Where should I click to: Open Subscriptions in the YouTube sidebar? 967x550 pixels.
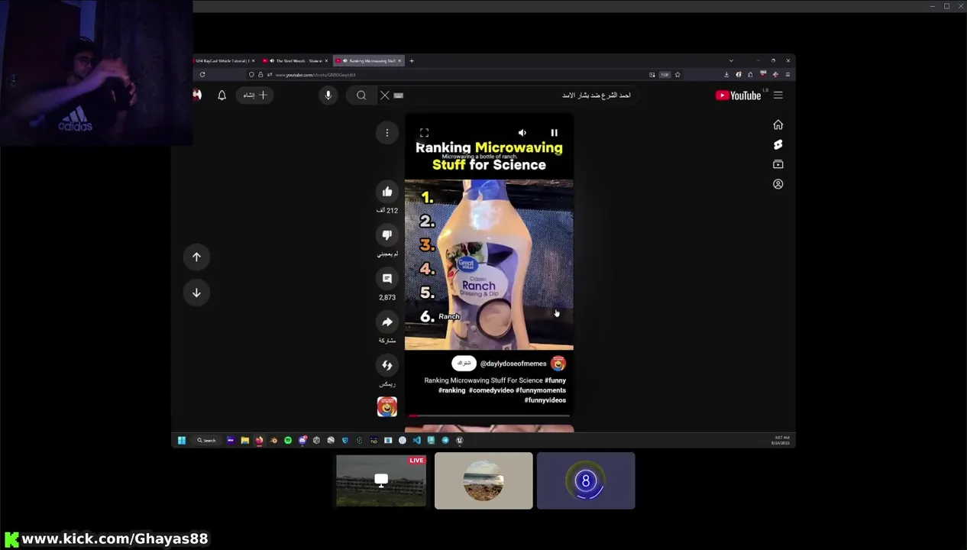778,164
